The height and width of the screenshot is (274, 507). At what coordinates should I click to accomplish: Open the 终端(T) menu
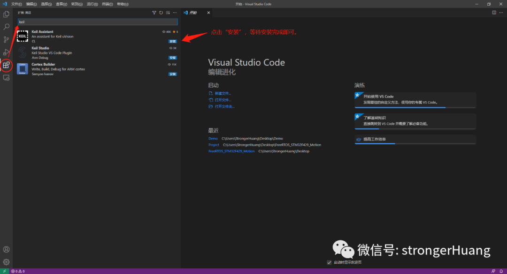(107, 4)
